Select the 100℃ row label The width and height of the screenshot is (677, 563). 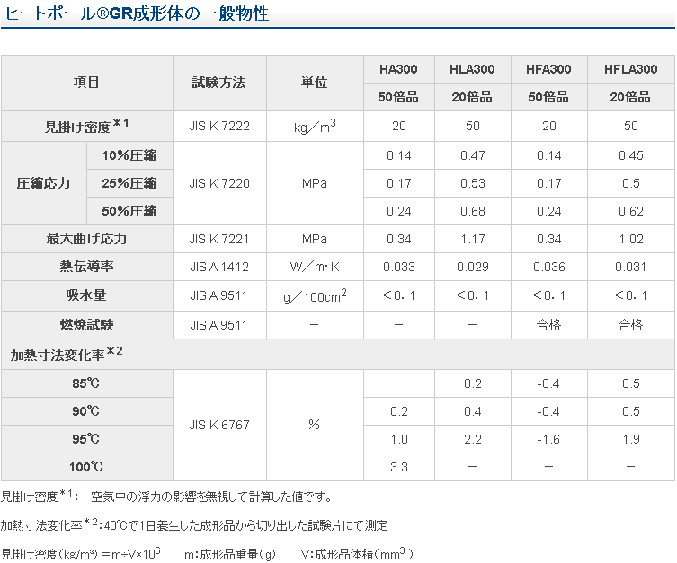[x=87, y=467]
